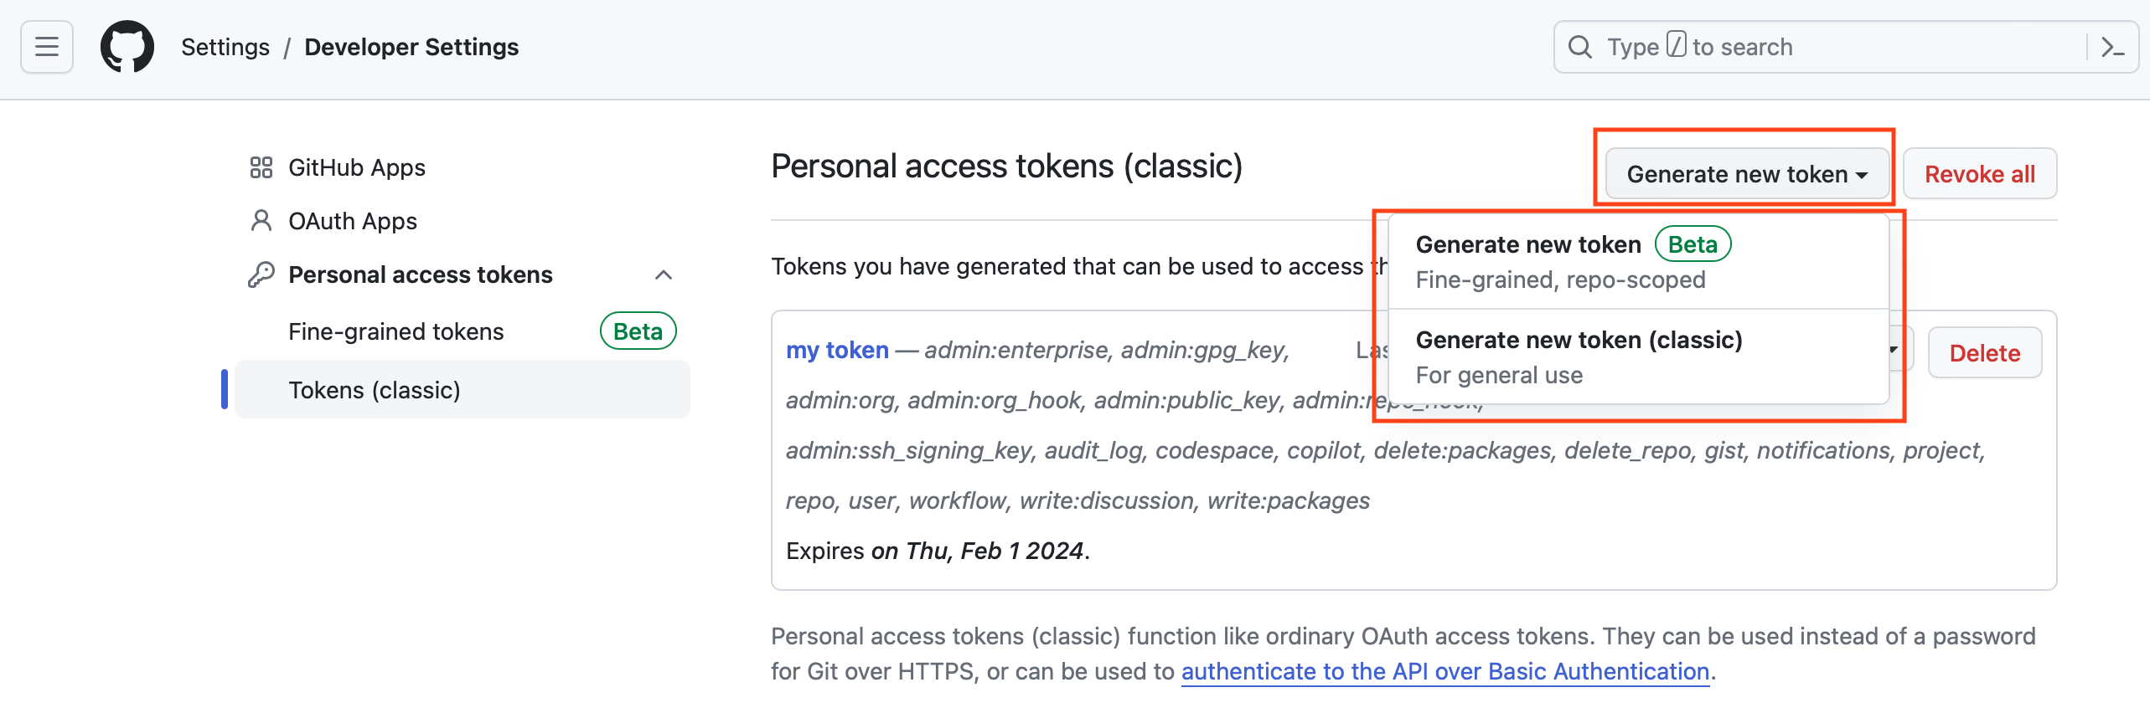Click the OAuth Apps person icon

(261, 221)
